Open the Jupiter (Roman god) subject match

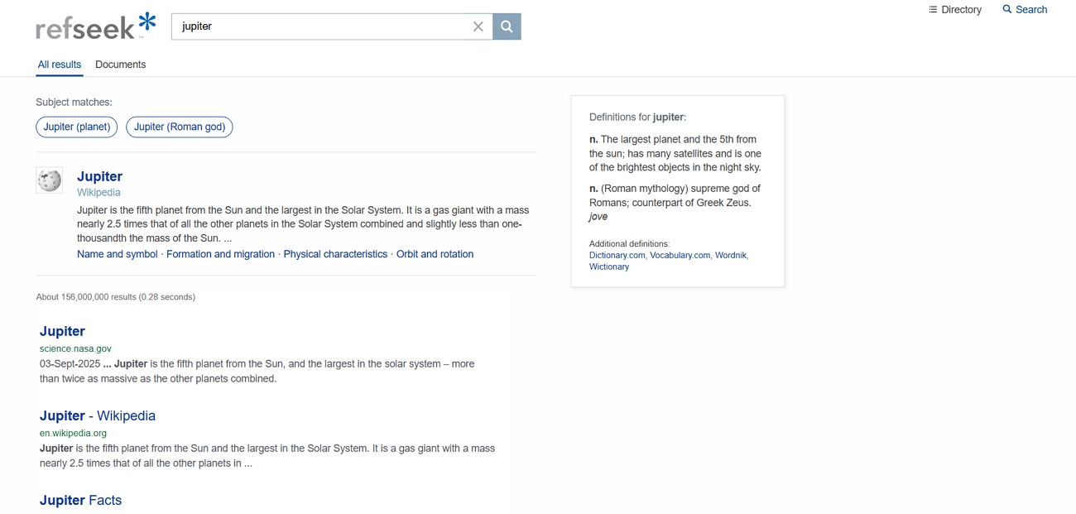click(x=179, y=127)
